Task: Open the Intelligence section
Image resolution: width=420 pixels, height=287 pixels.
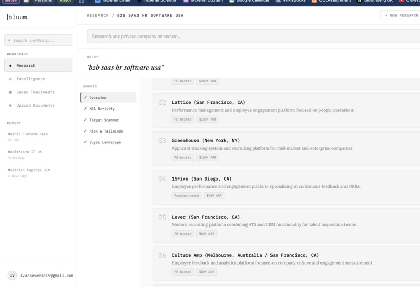Action: pos(31,79)
